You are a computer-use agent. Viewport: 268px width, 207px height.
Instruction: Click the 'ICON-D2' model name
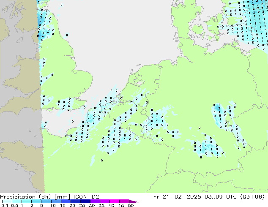click(x=86, y=197)
